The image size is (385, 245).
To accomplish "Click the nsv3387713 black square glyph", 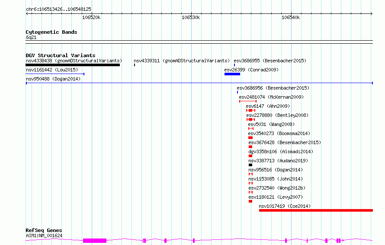I will [x=250, y=165].
